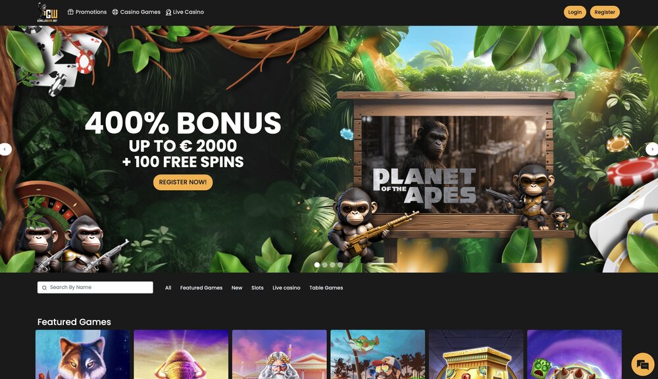Switch to the Table Games tab

coord(326,288)
